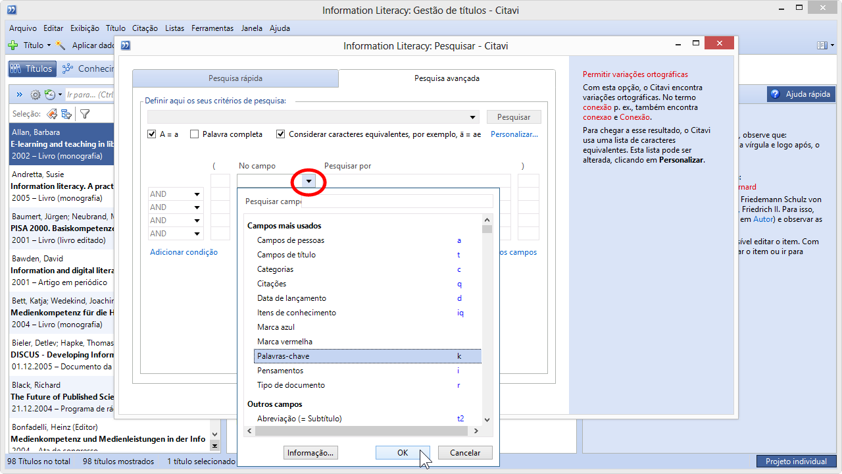Click the Ajuda rápida question mark icon
The width and height of the screenshot is (842, 474).
[x=775, y=94]
